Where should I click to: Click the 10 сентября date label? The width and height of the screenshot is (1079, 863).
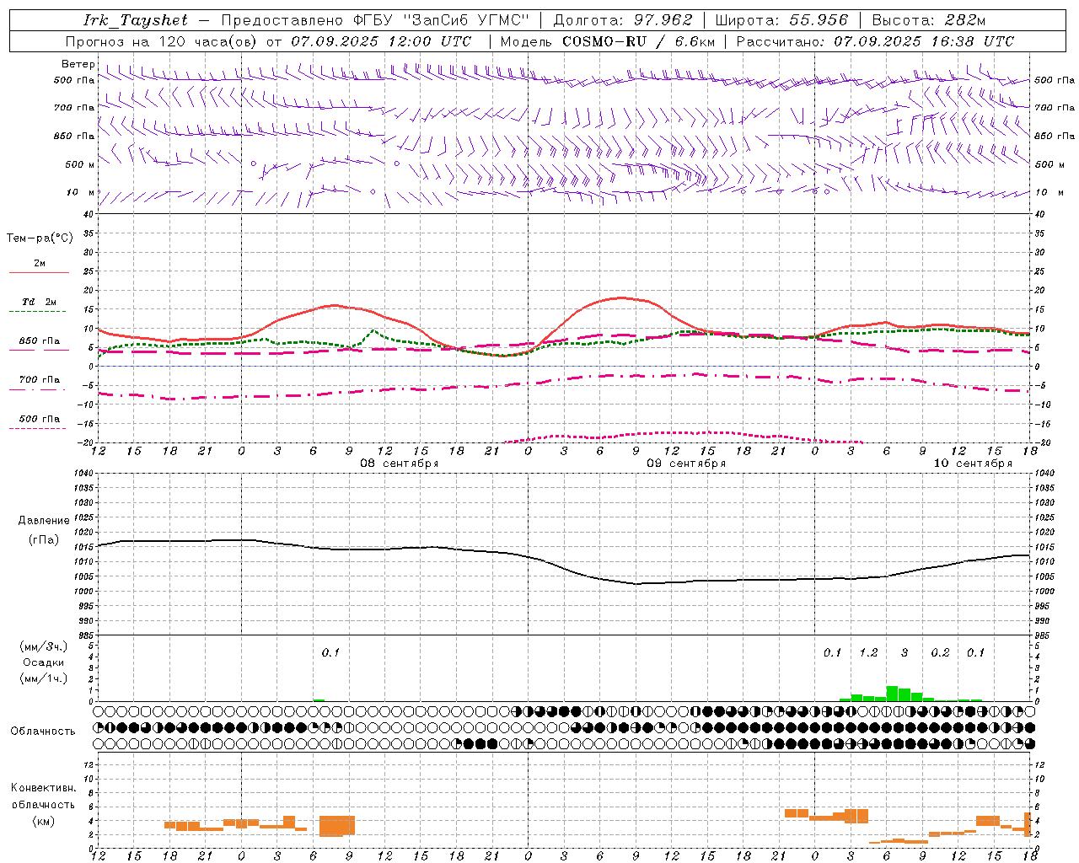point(973,464)
